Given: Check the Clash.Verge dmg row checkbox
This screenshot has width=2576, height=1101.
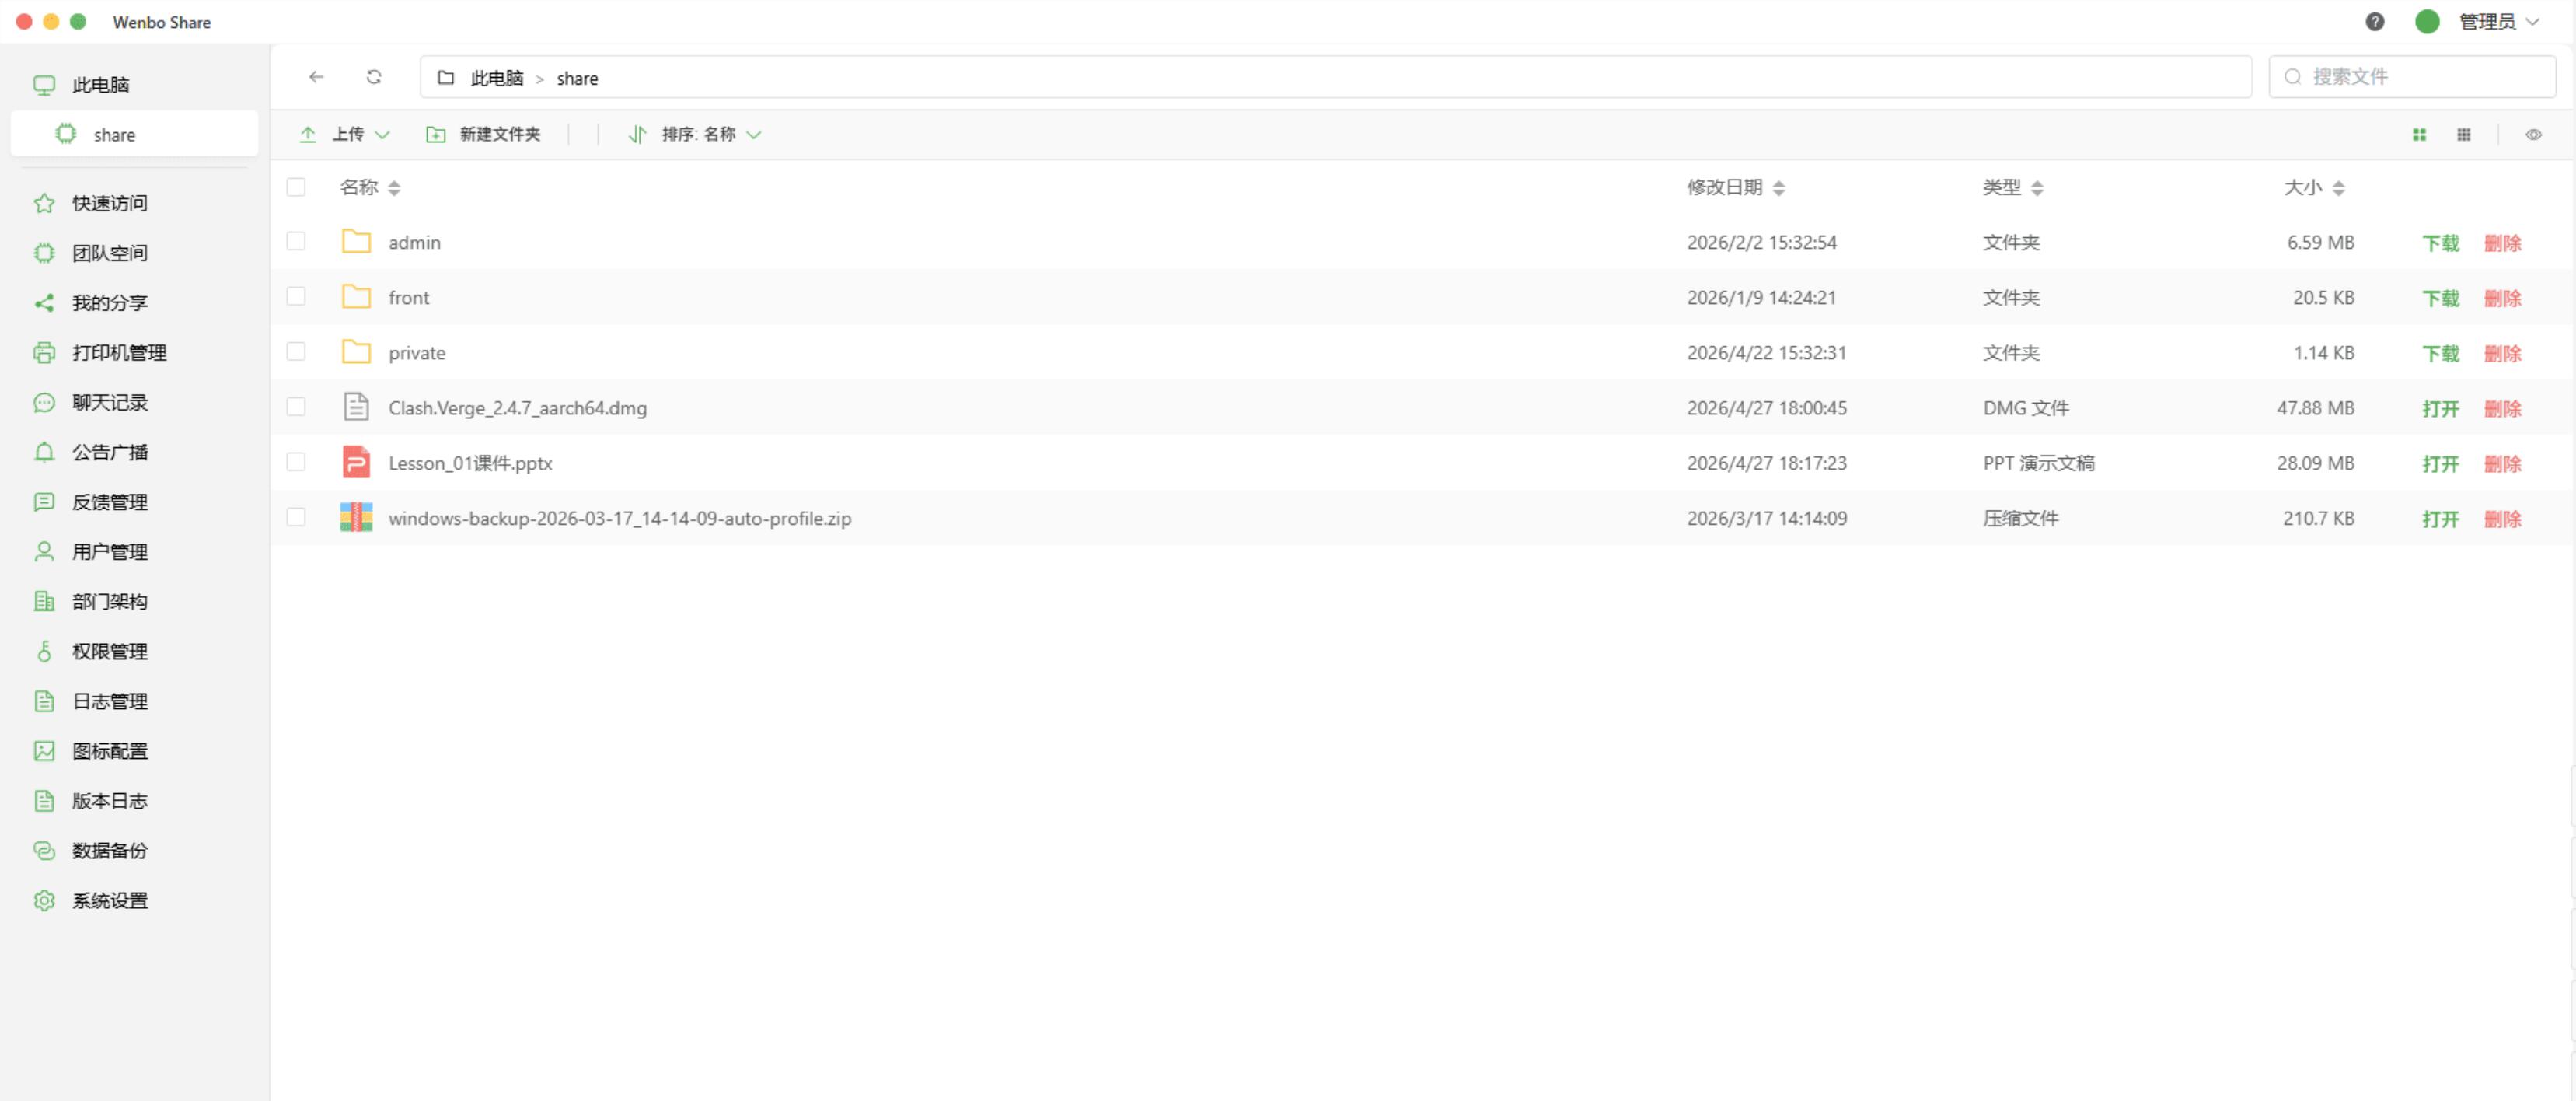Looking at the screenshot, I should click(x=296, y=406).
